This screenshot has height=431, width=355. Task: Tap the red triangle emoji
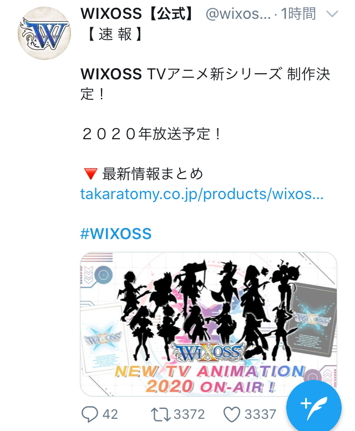(x=90, y=174)
